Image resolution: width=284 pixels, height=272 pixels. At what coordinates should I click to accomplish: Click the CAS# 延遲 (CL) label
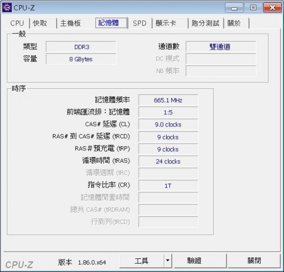point(108,124)
